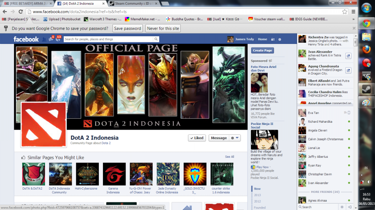
Task: Open the Buddha Quotes bookmark
Action: [185, 19]
